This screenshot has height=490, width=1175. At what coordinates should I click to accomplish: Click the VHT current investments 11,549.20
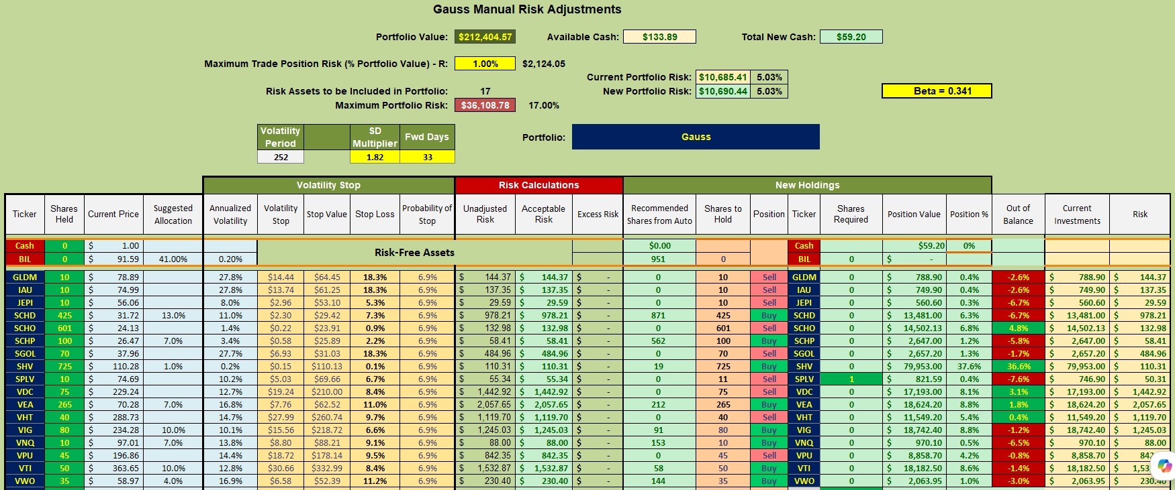[1077, 417]
